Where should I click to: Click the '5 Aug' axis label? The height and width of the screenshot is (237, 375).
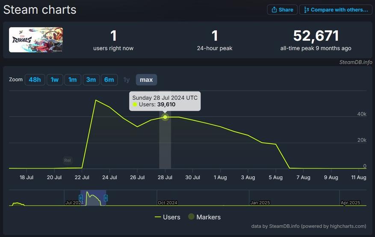tap(275, 178)
